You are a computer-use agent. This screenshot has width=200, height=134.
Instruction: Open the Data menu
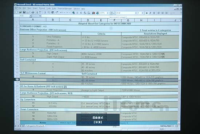[54, 8]
